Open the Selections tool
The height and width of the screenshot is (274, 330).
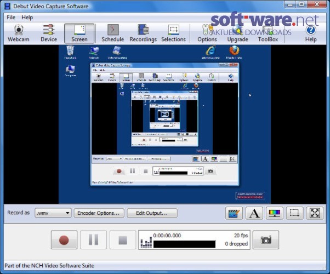click(x=173, y=33)
